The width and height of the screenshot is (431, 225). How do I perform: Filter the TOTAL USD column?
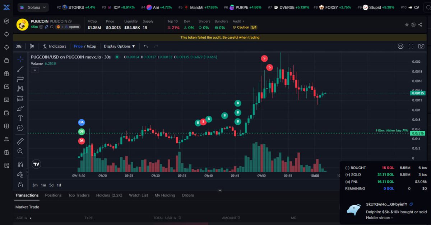180,218
